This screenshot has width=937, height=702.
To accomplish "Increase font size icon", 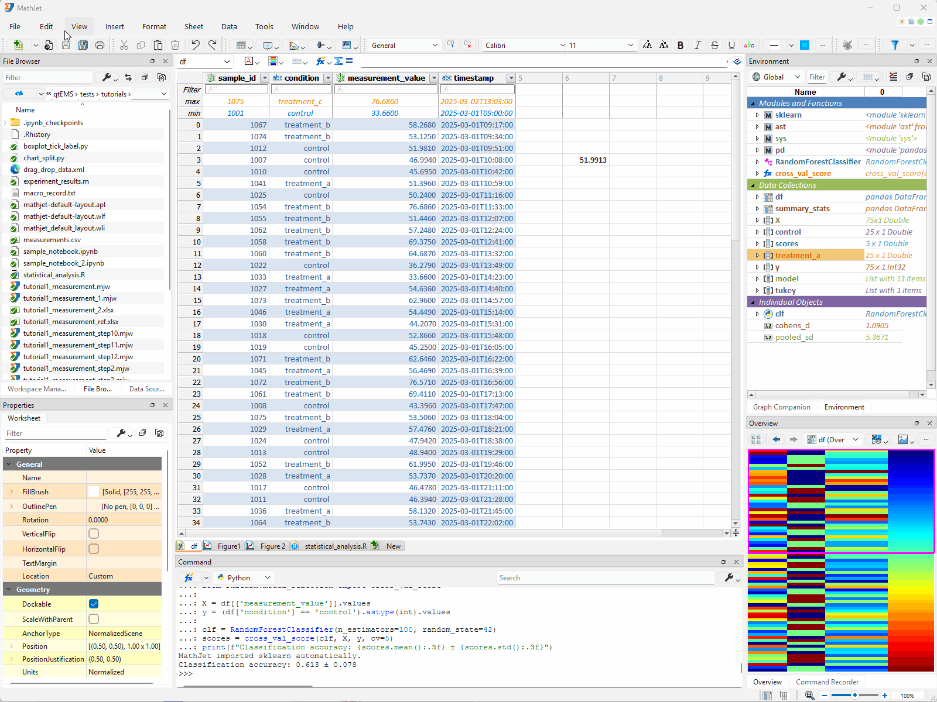I will point(647,45).
